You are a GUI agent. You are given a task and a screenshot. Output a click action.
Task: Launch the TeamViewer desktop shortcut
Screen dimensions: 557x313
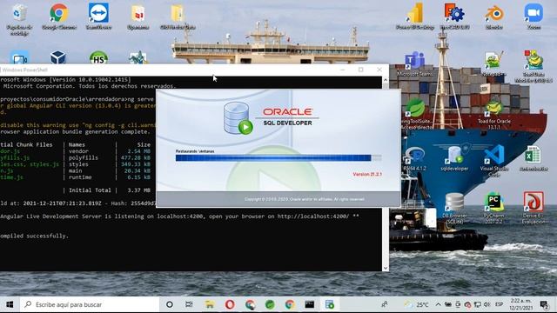[98, 17]
